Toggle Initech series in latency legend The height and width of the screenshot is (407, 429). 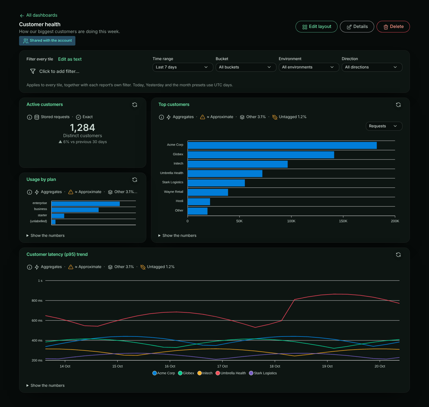[205, 373]
